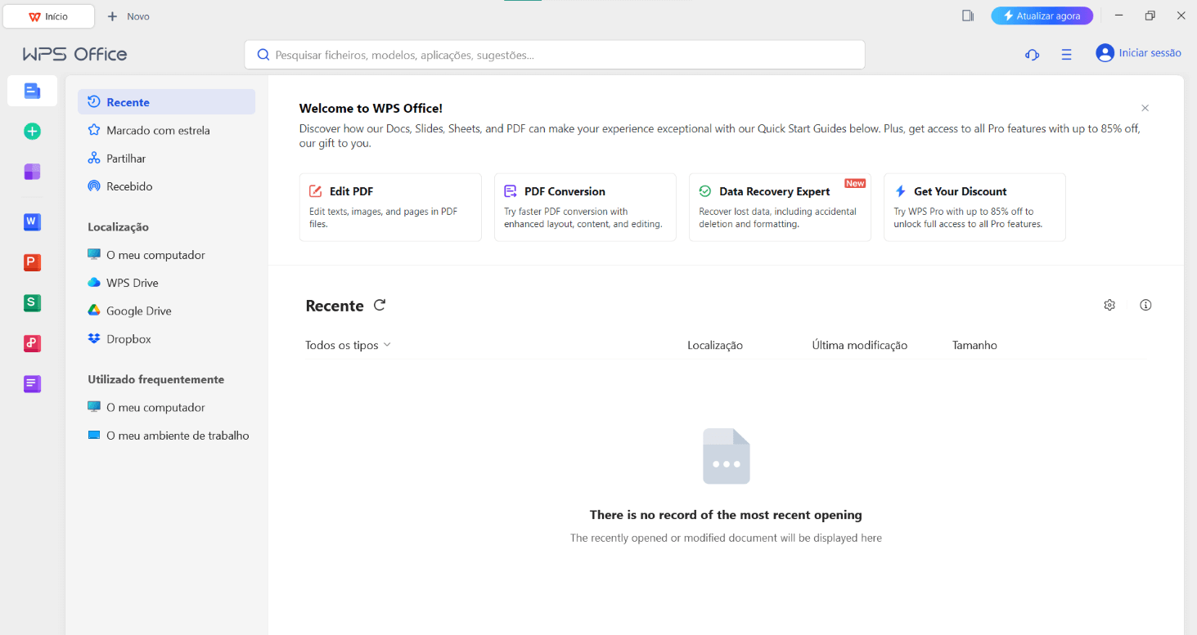Expand the Todos os tipos filter

click(x=348, y=345)
